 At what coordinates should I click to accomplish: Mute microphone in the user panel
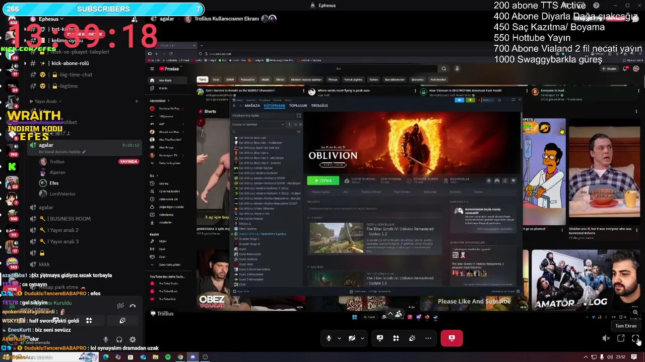coord(105,340)
